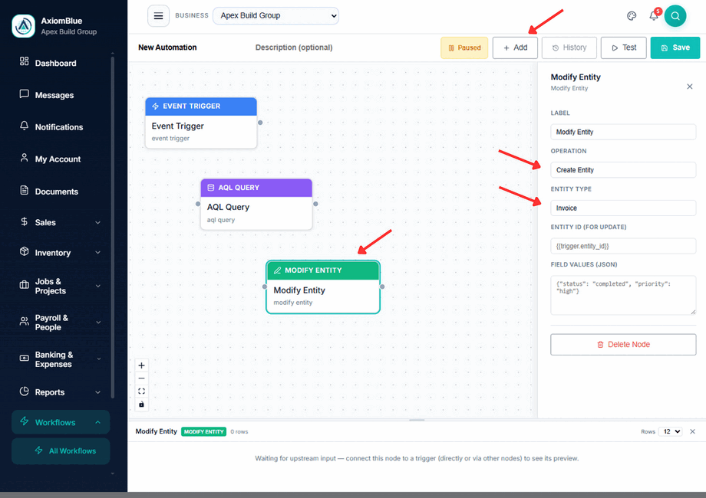706x498 pixels.
Task: Click the Notifications sidebar bell icon
Action: (25, 126)
